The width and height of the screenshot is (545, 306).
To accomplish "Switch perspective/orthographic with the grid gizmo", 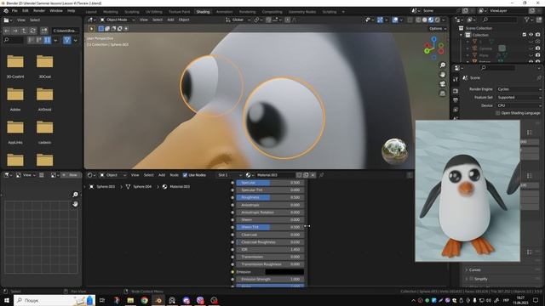I will [443, 93].
